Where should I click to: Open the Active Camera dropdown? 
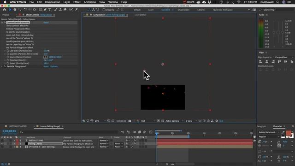174,121
